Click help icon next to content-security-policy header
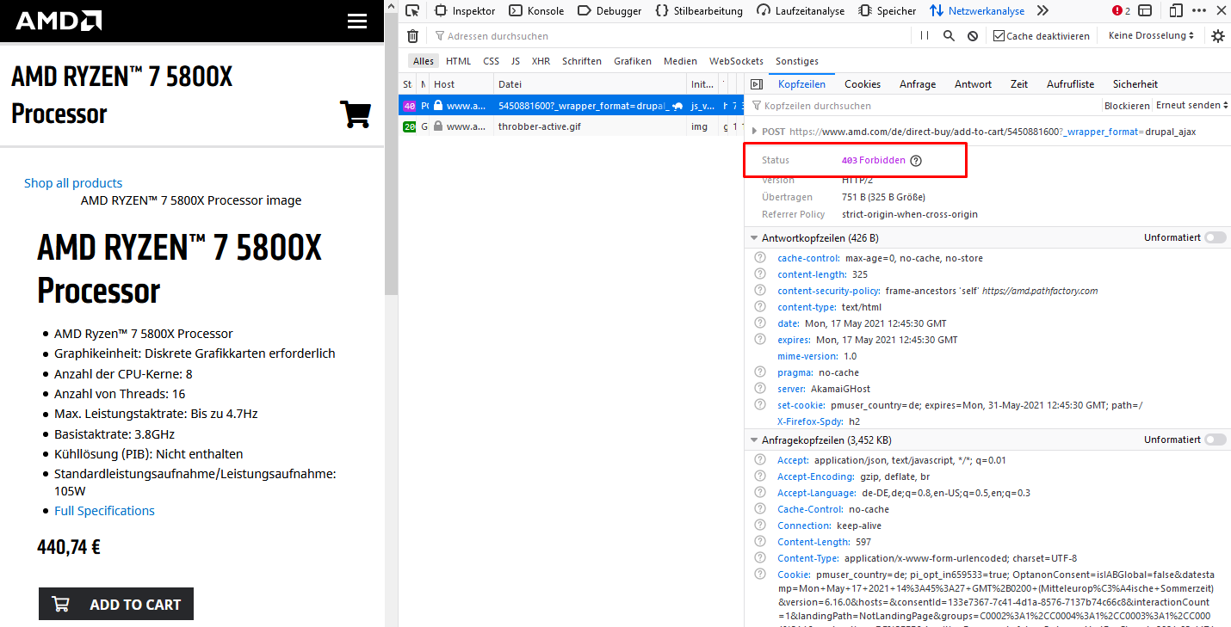This screenshot has width=1231, height=627. pos(760,291)
